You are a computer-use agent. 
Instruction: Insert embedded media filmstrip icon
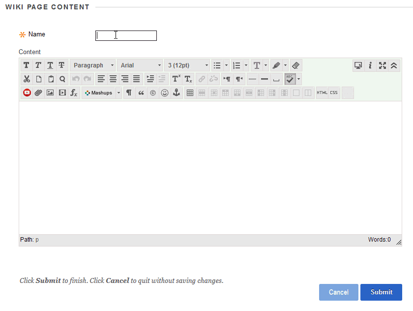[x=62, y=93]
